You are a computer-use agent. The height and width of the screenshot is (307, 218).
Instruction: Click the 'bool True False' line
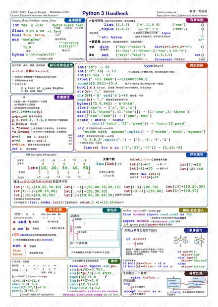(28, 35)
